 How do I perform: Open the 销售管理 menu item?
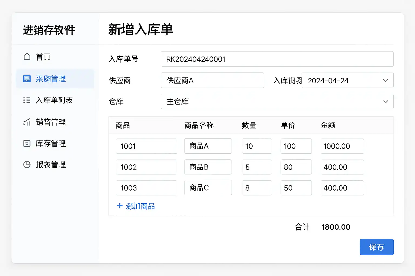(51, 122)
